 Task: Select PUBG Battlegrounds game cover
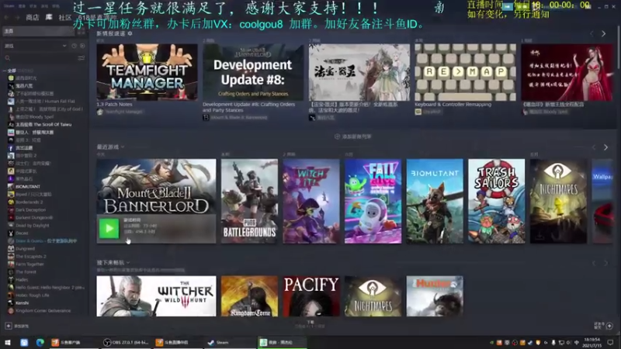(249, 201)
